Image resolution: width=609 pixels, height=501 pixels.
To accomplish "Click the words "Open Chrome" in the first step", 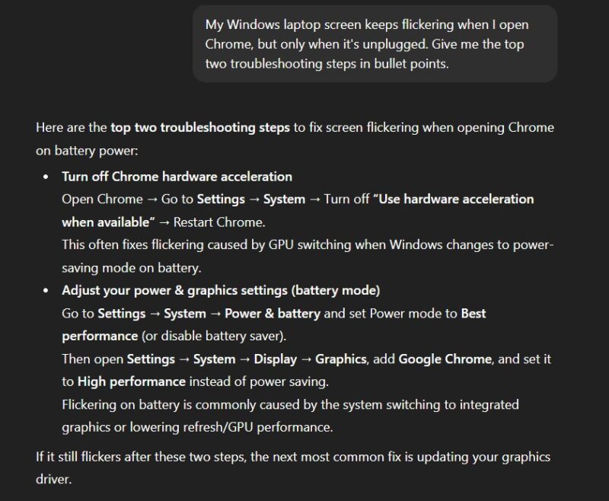I will click(x=102, y=199).
